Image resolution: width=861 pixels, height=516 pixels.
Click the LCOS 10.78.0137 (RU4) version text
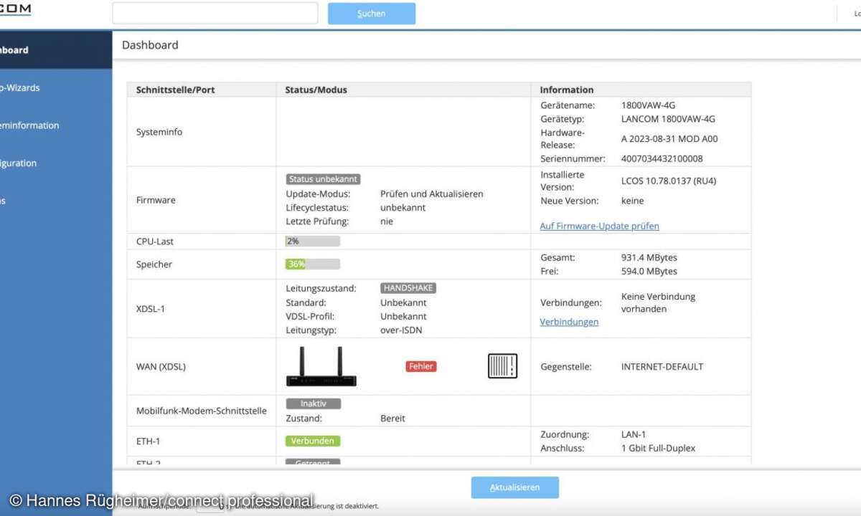(x=669, y=181)
